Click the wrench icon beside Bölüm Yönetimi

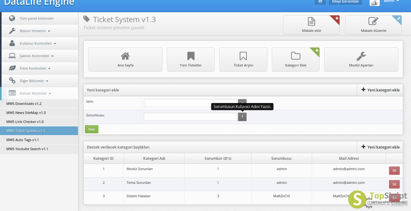click(x=12, y=31)
